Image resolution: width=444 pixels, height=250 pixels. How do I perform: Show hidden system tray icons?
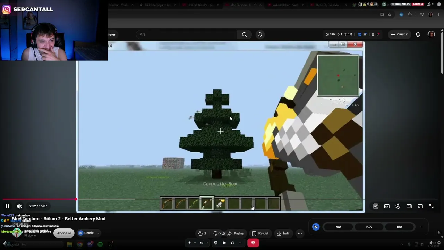click(x=402, y=244)
